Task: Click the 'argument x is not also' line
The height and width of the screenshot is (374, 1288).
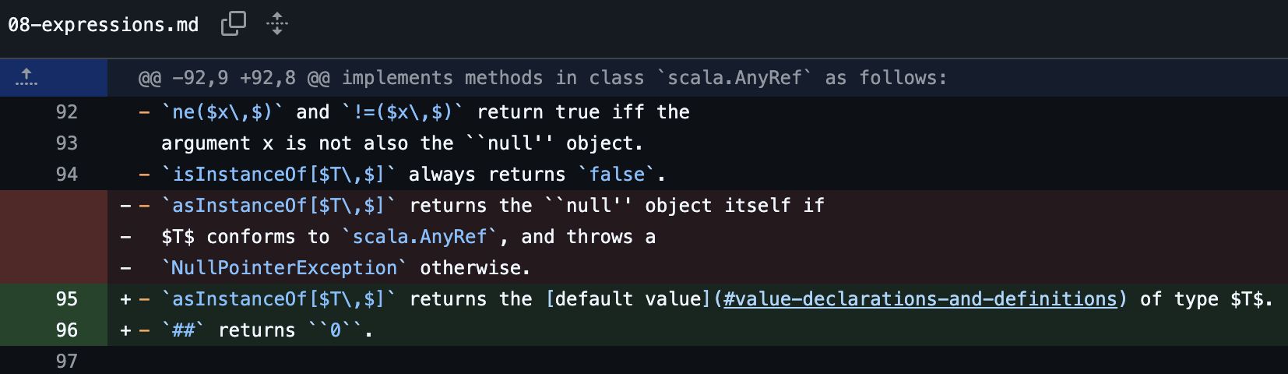Action: click(x=402, y=143)
